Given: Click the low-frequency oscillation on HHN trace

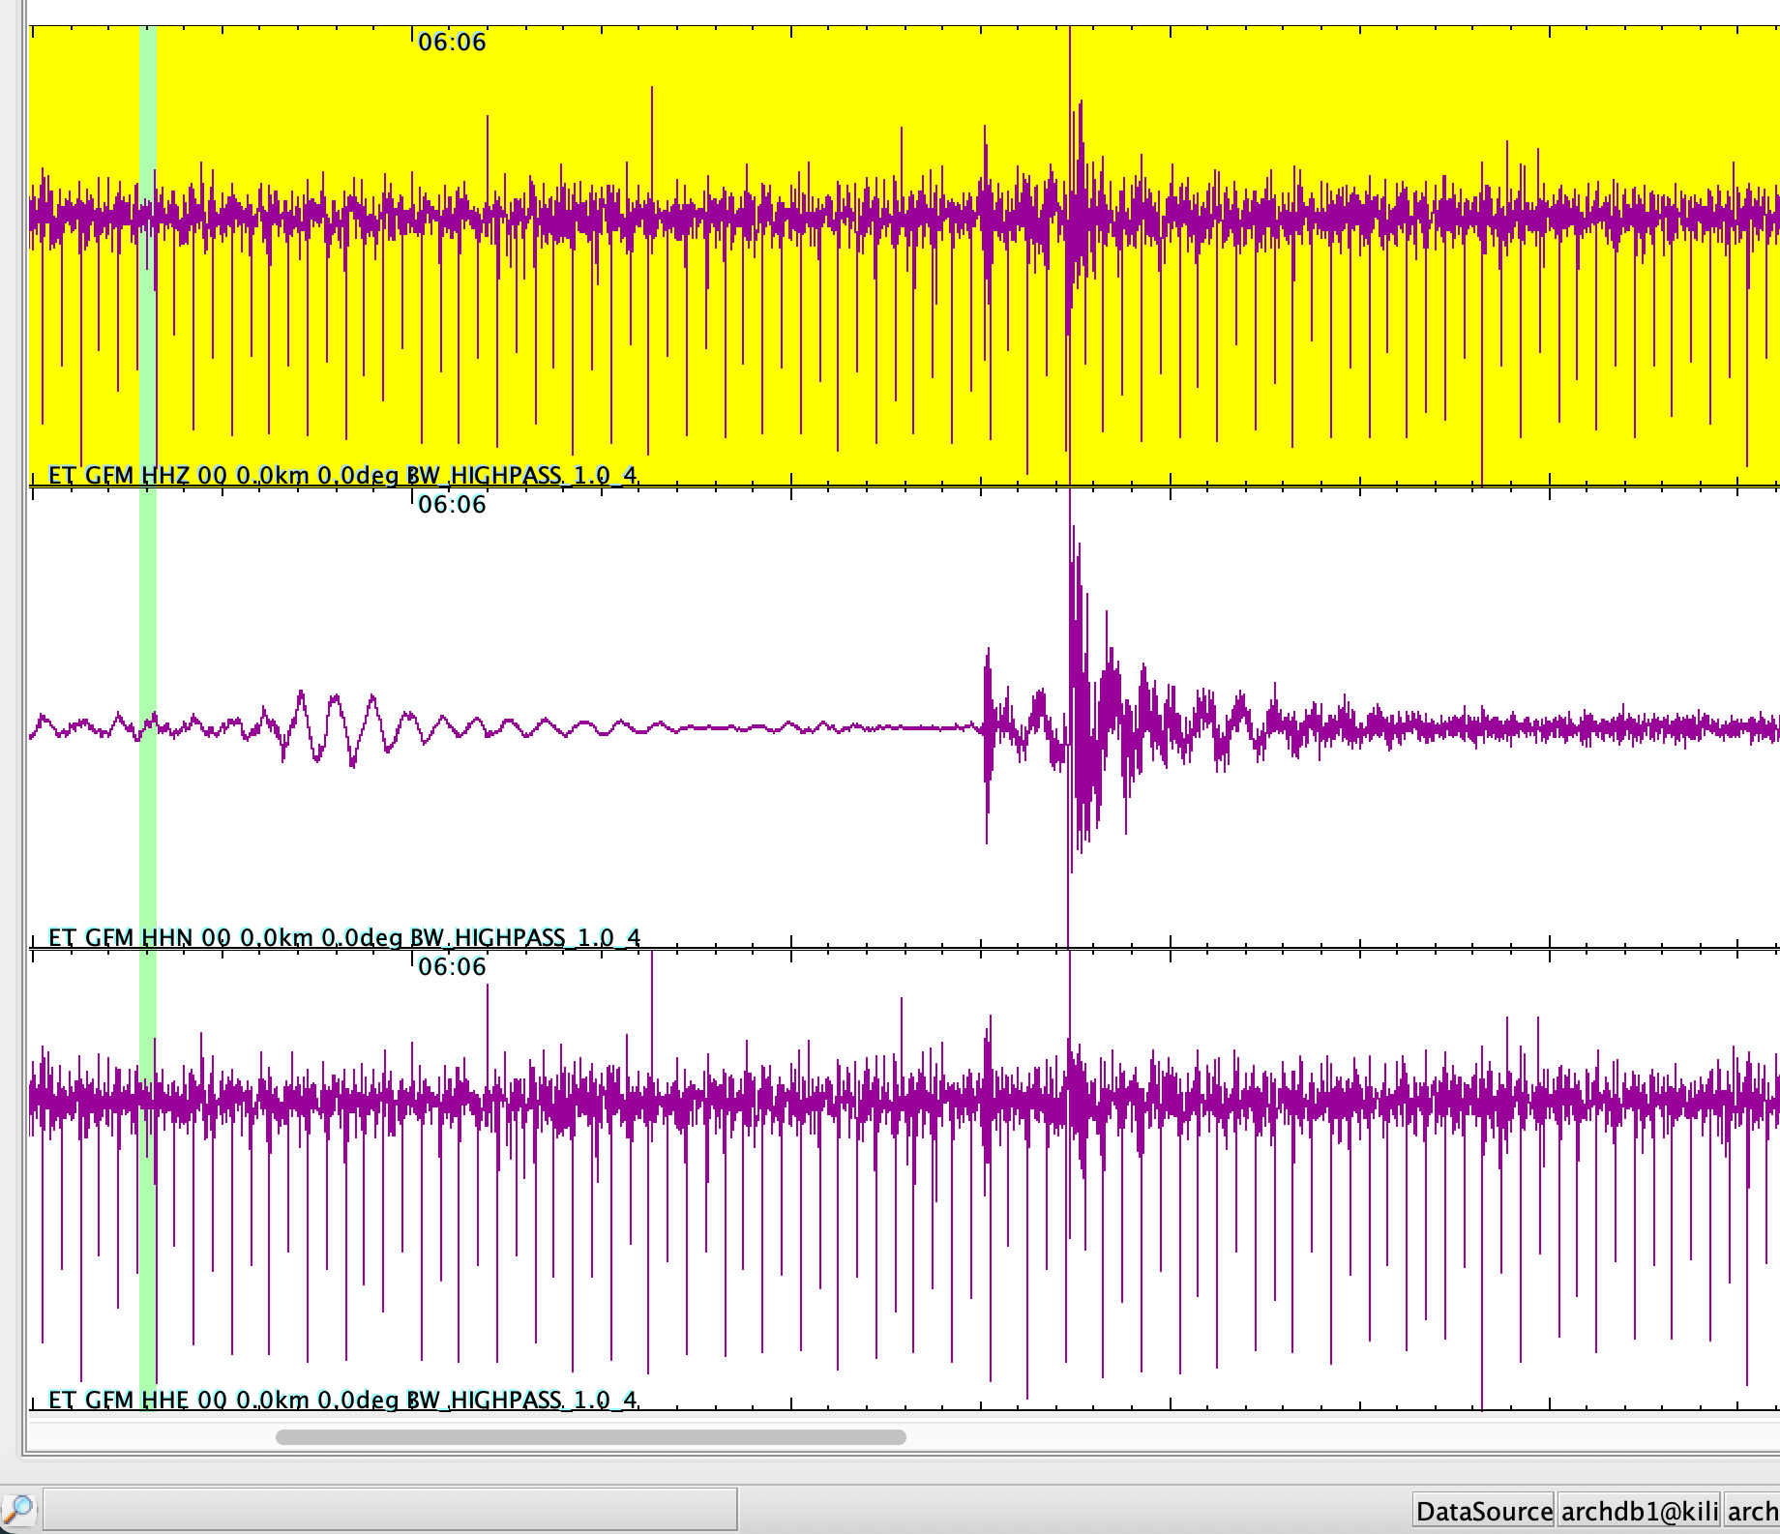Looking at the screenshot, I should pos(334,727).
